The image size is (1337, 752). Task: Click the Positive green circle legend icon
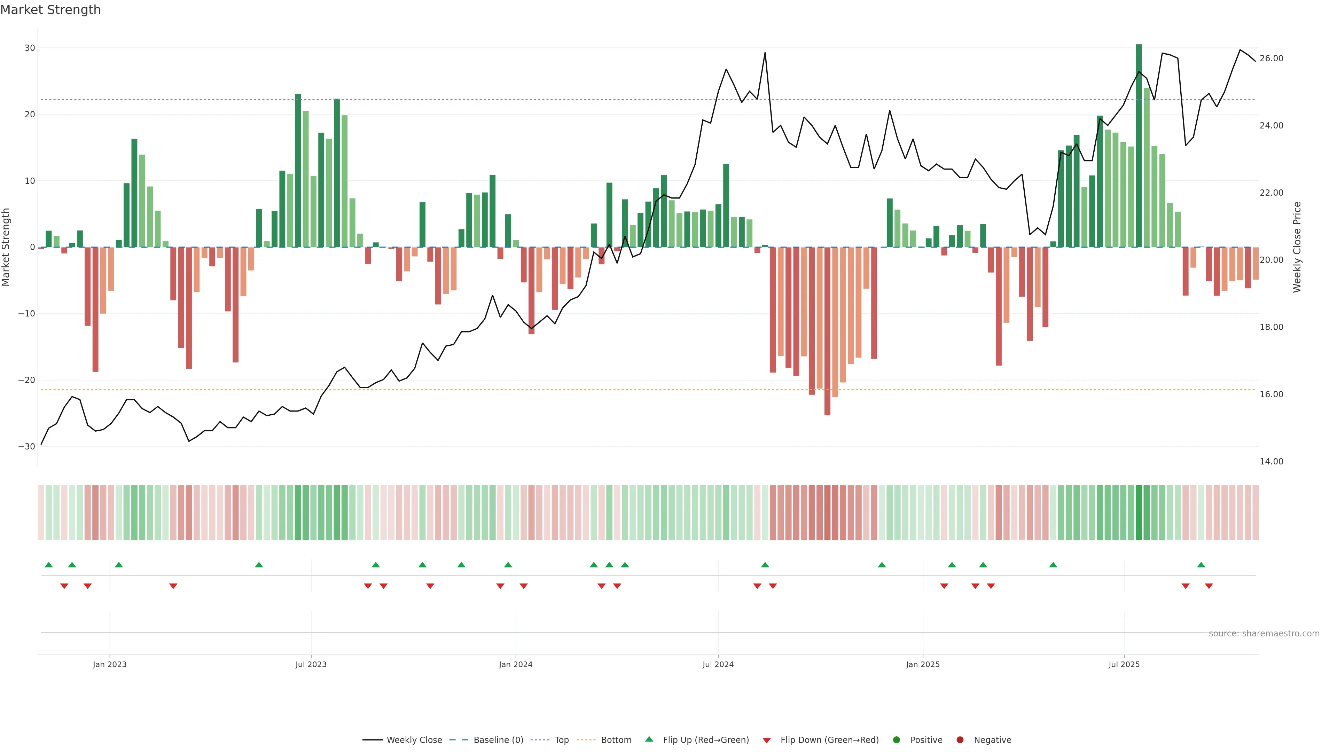point(896,739)
